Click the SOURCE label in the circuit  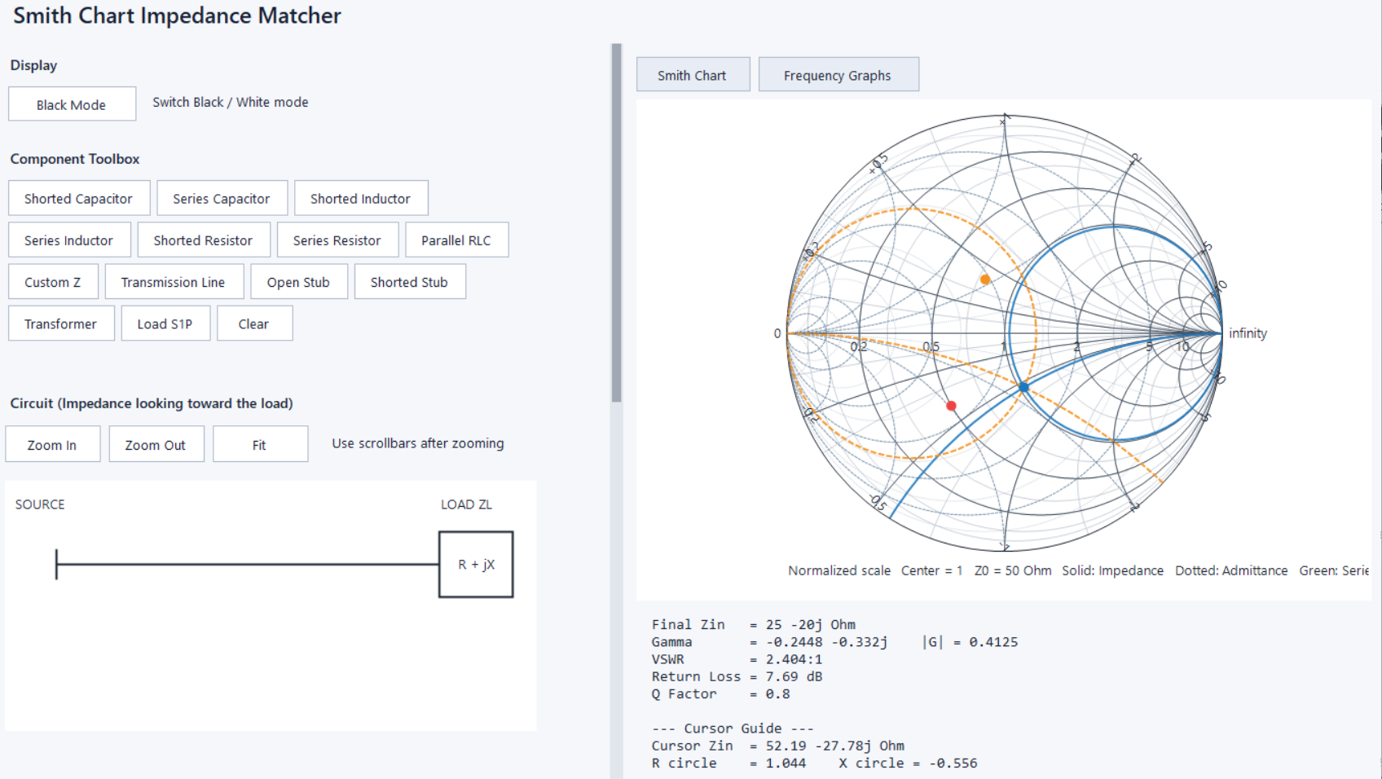point(40,504)
